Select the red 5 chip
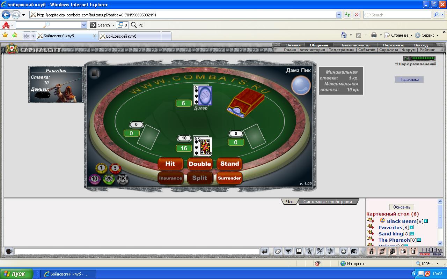Viewport: 447px width, 279px height. [116, 168]
